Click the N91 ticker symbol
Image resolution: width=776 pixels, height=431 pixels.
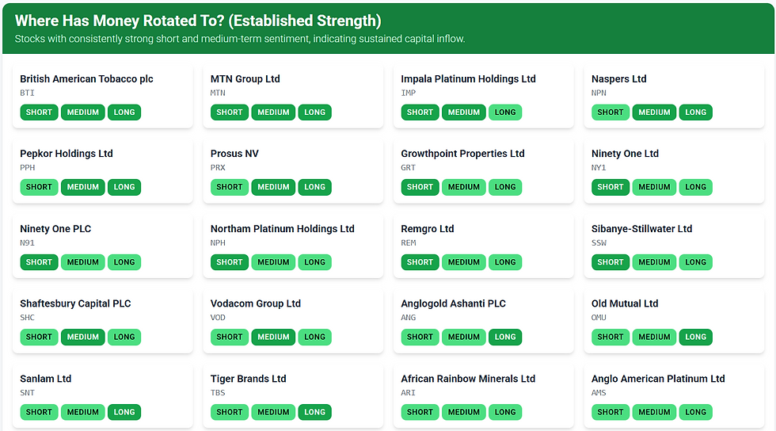coord(27,242)
